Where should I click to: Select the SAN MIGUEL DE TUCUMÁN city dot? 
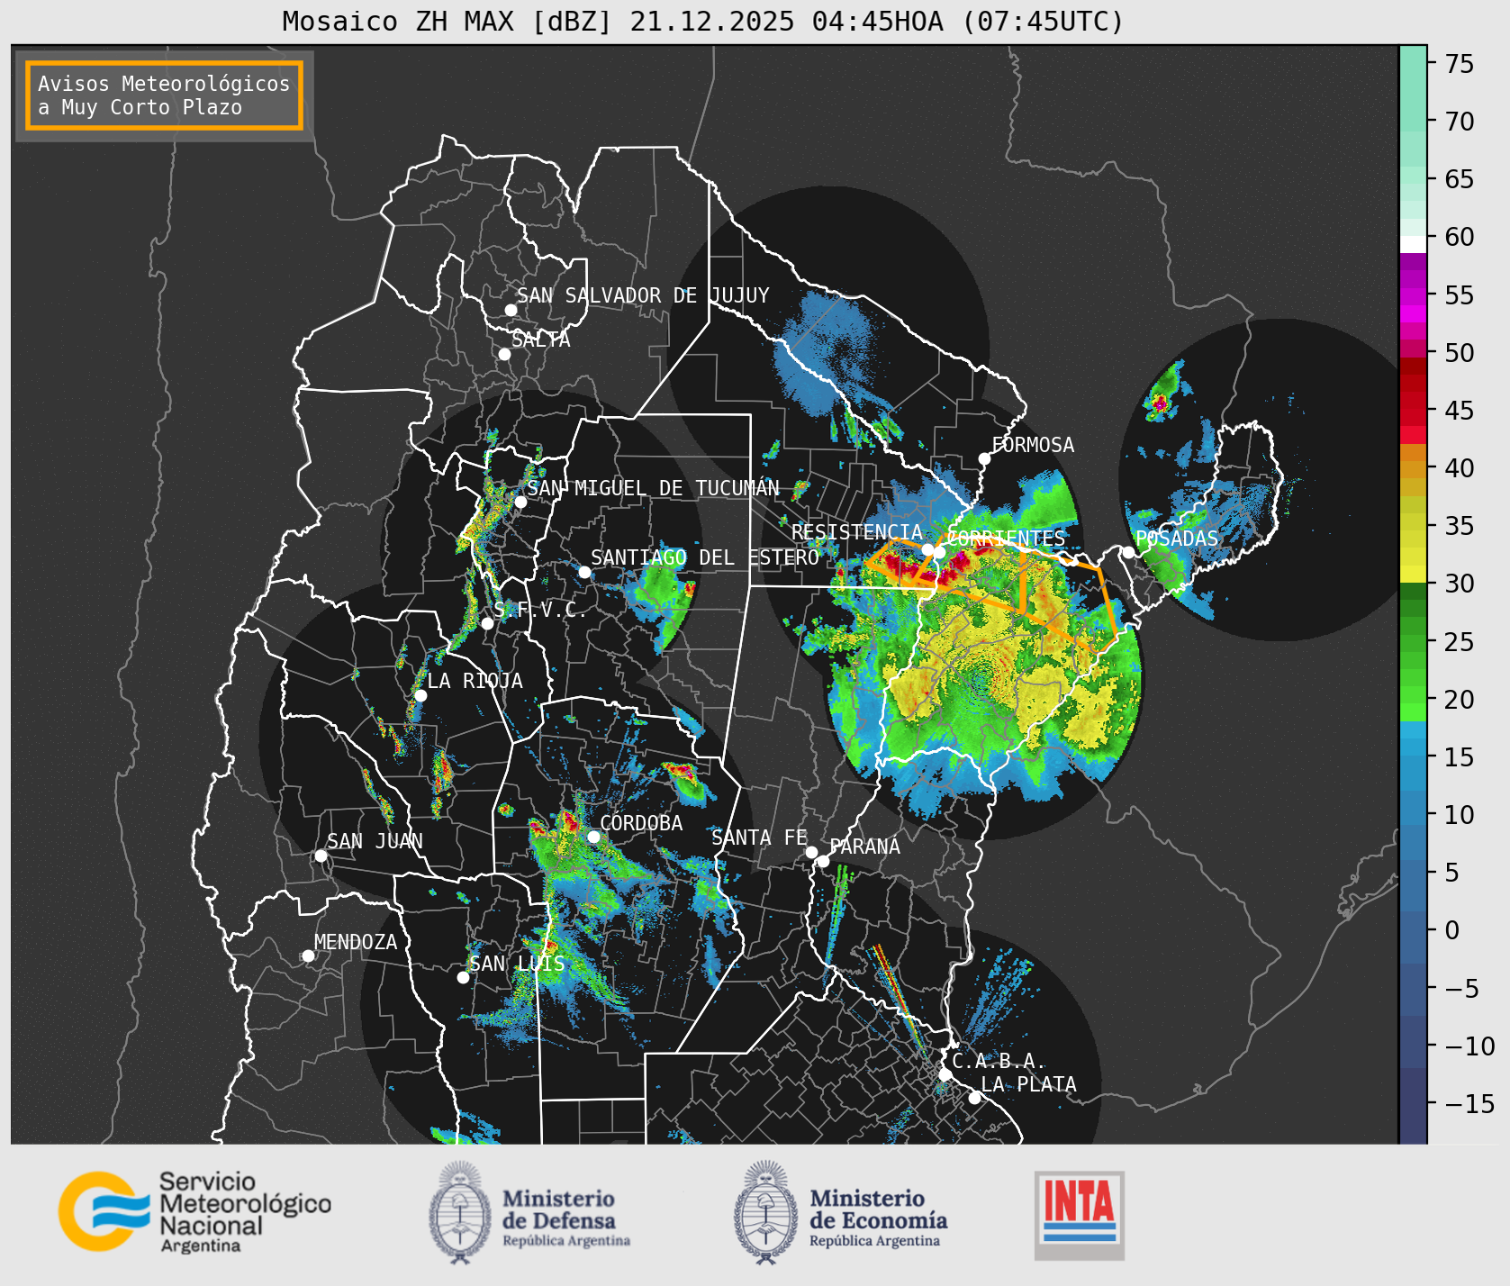pos(520,502)
